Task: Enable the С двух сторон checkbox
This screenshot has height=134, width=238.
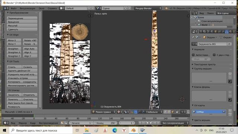Action: pos(214,55)
